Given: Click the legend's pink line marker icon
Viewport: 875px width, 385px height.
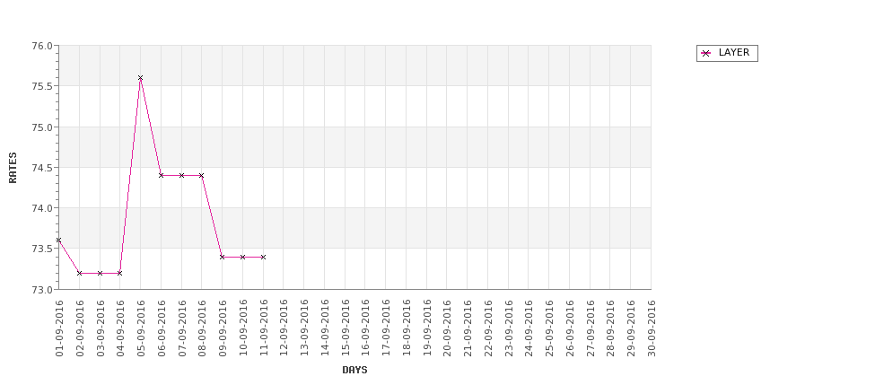Looking at the screenshot, I should click(x=706, y=54).
